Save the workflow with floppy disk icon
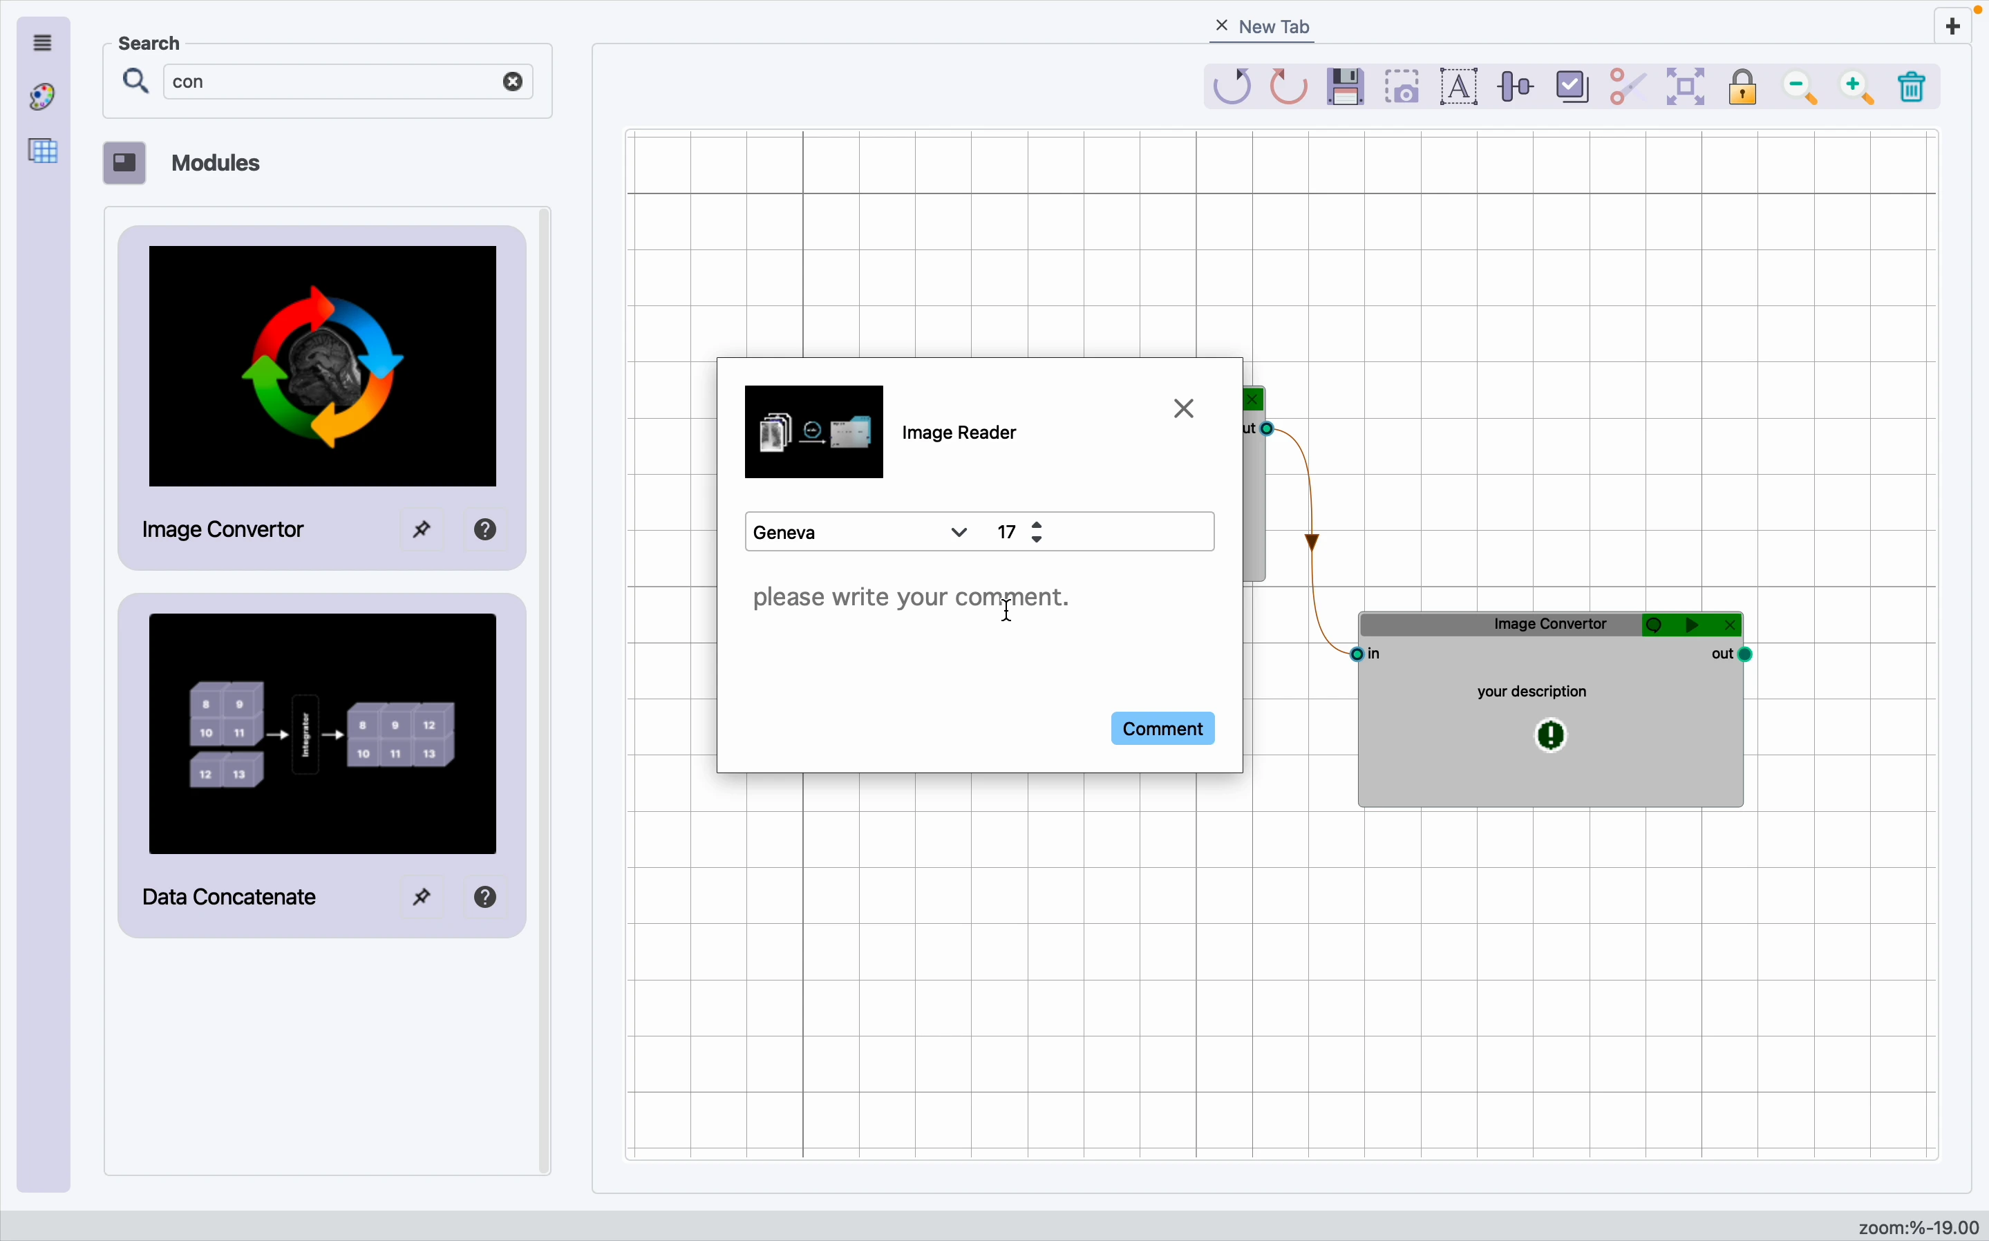This screenshot has width=1989, height=1241. pyautogui.click(x=1346, y=87)
